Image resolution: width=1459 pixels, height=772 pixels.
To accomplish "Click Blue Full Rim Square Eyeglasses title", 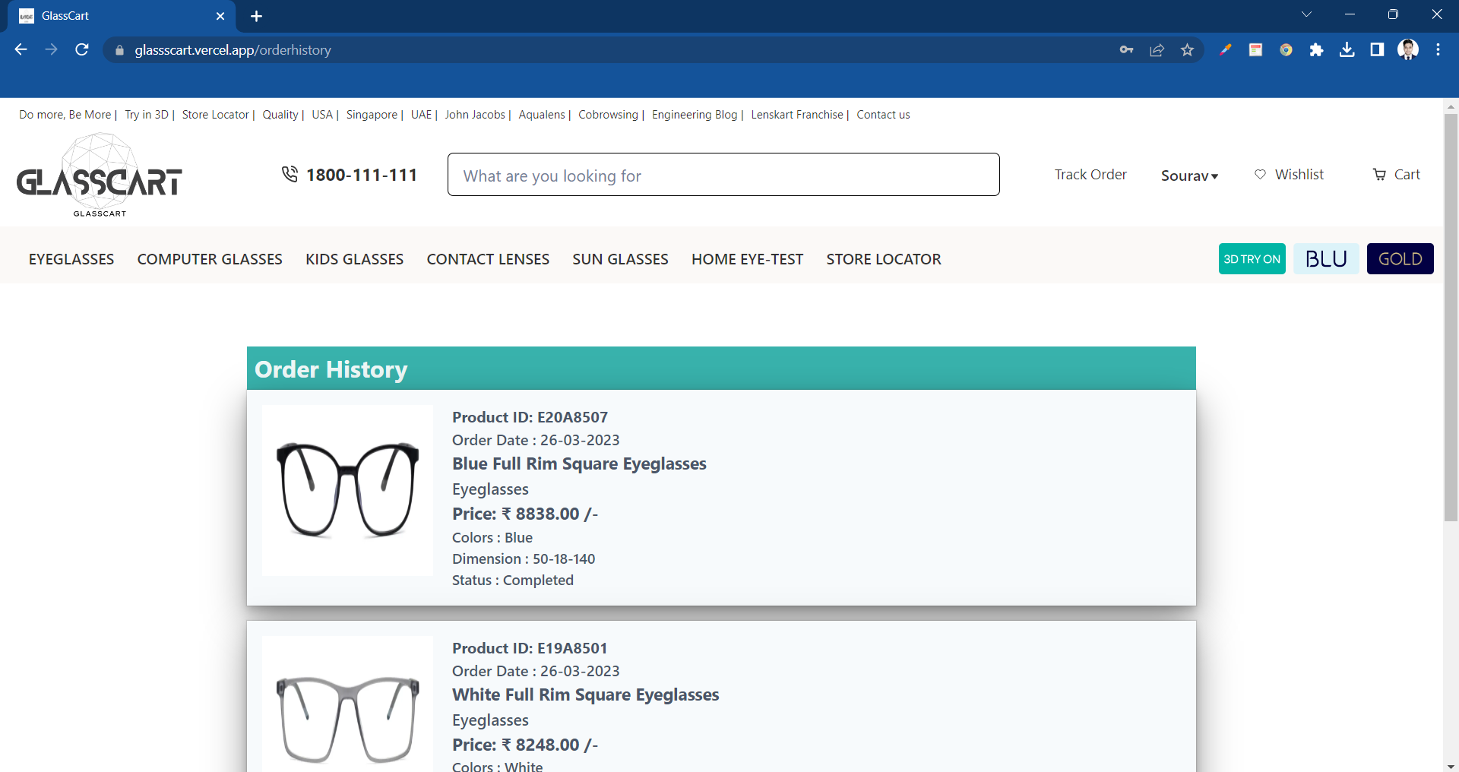I will [x=579, y=464].
